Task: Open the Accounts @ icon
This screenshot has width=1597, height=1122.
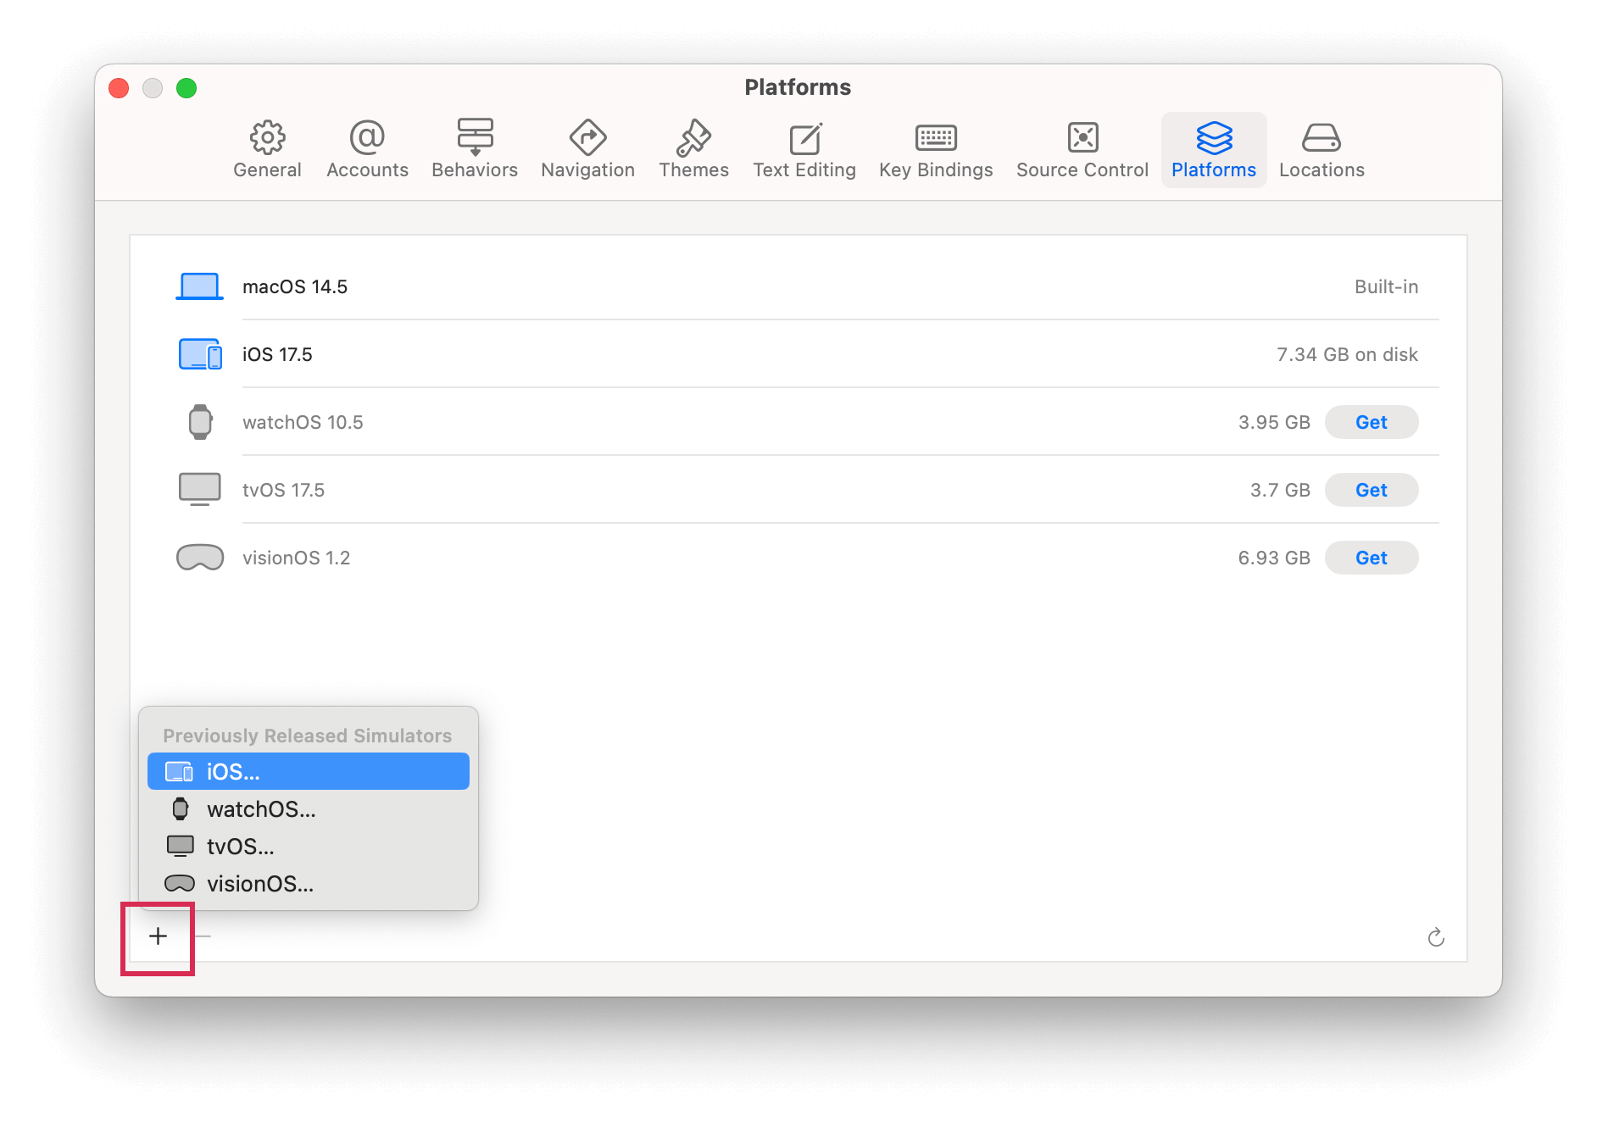Action: tap(367, 137)
